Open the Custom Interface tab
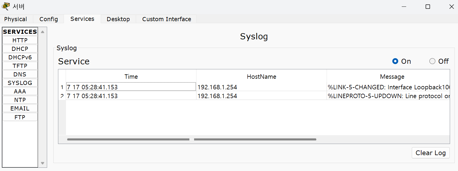458x171 pixels. pos(166,19)
